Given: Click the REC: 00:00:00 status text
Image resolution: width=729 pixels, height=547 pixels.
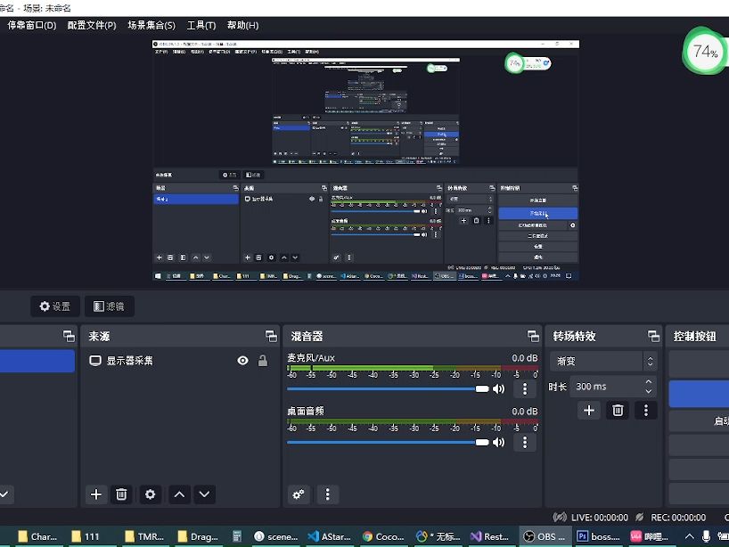Looking at the screenshot, I should click(678, 518).
